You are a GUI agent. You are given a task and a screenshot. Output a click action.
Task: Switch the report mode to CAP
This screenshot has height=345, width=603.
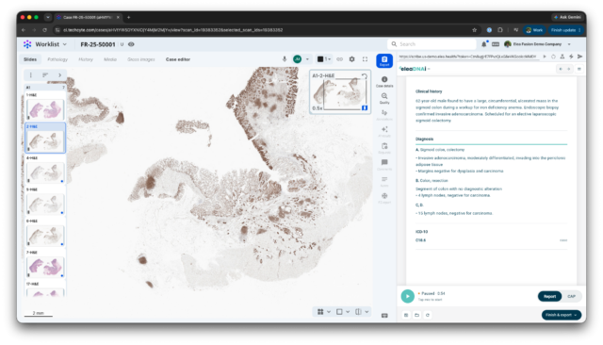[x=572, y=296]
